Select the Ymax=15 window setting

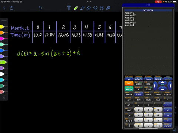[130, 23]
